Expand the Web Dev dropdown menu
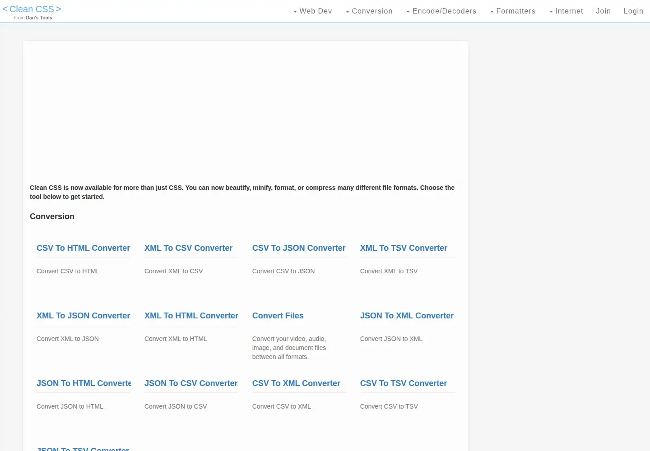The width and height of the screenshot is (650, 451). (x=312, y=11)
